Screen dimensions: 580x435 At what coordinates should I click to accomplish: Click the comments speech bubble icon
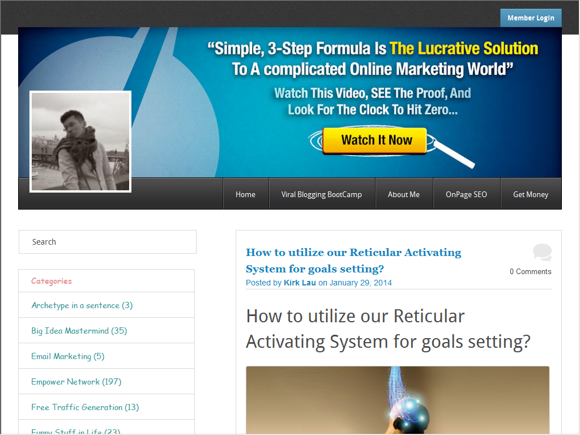[x=542, y=252]
